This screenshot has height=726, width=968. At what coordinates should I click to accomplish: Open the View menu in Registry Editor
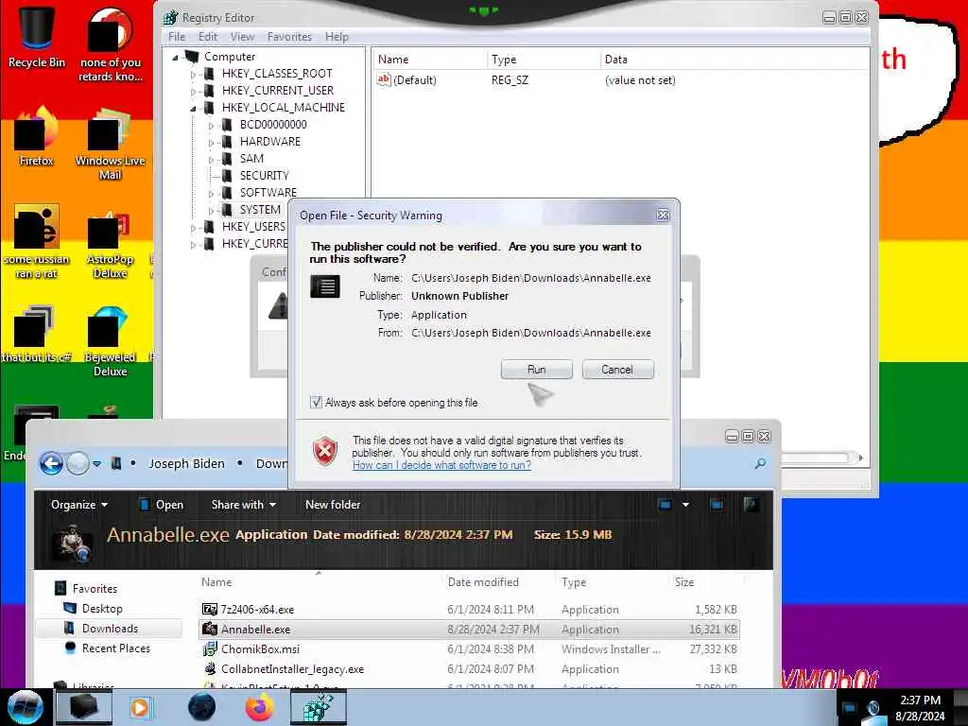pyautogui.click(x=242, y=37)
